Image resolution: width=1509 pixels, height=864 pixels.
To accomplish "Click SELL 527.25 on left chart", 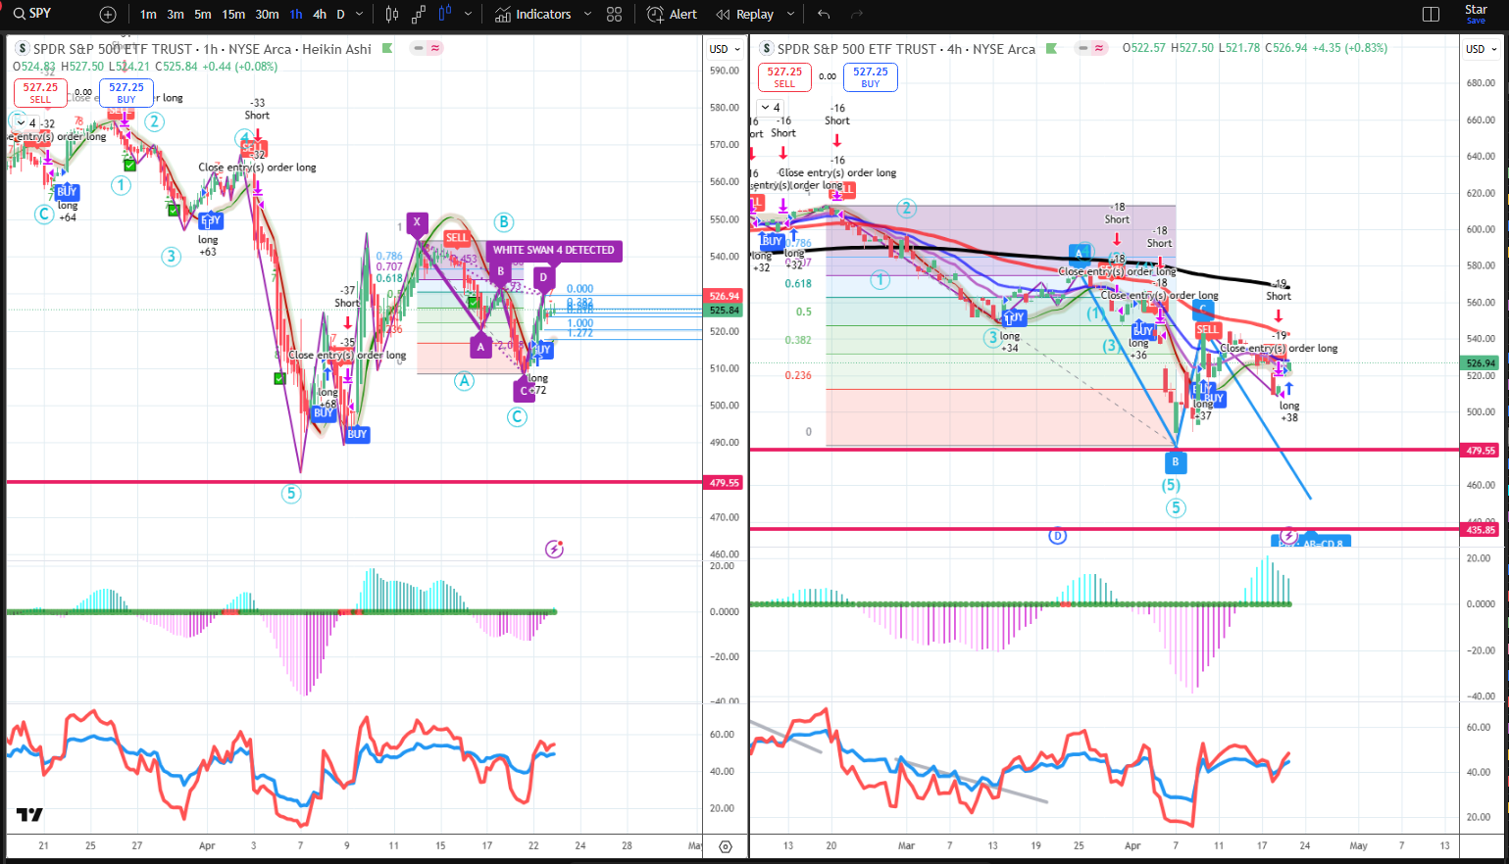I will click(x=40, y=92).
